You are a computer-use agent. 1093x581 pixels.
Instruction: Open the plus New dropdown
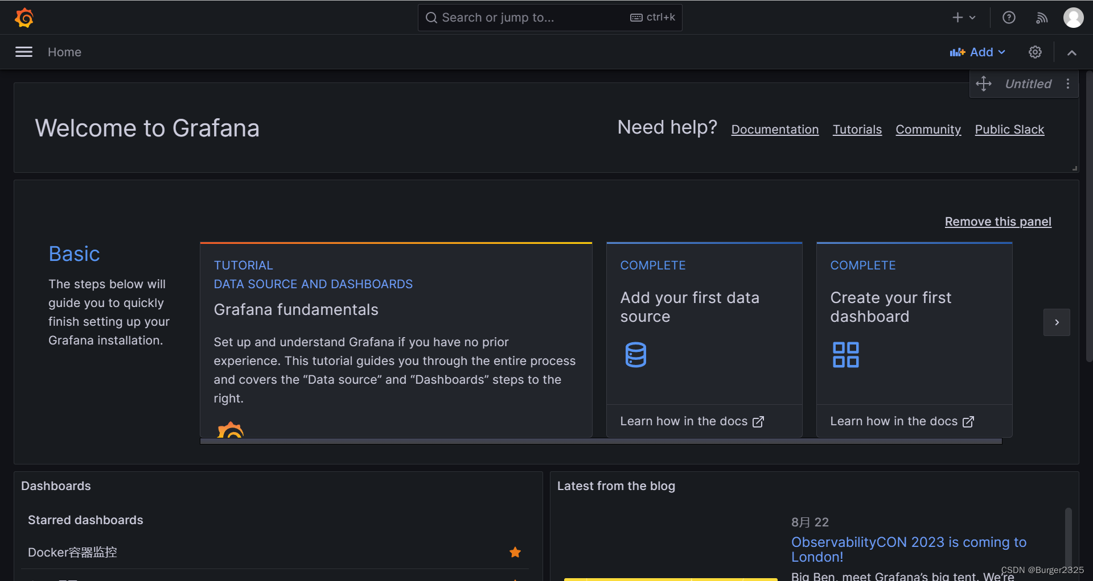[x=964, y=18]
